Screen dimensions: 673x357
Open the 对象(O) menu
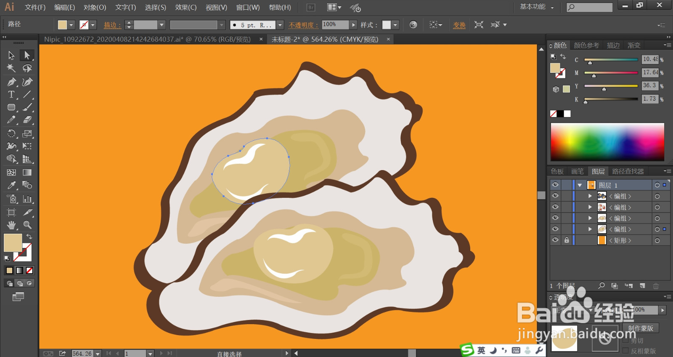[x=95, y=8]
